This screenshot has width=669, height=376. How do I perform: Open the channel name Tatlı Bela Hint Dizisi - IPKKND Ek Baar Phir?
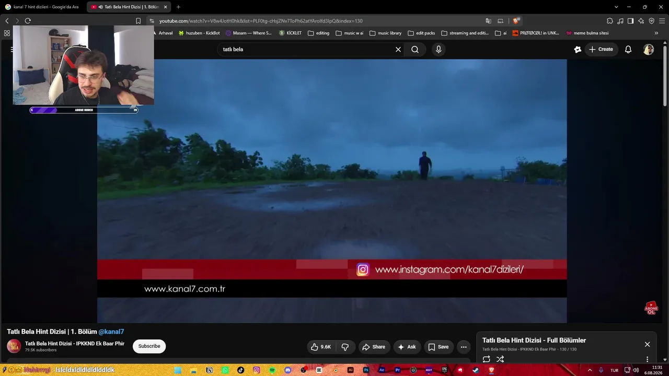[75, 344]
